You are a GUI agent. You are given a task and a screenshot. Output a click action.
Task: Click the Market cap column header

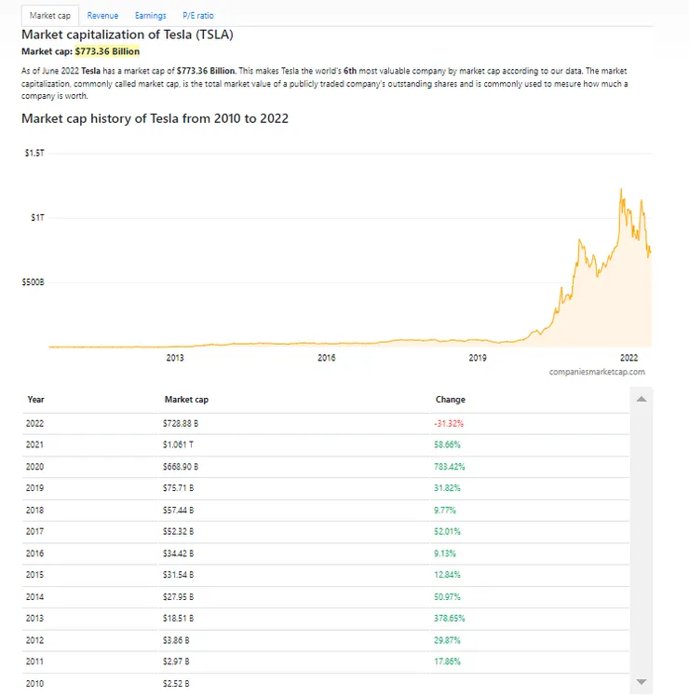[x=186, y=400]
